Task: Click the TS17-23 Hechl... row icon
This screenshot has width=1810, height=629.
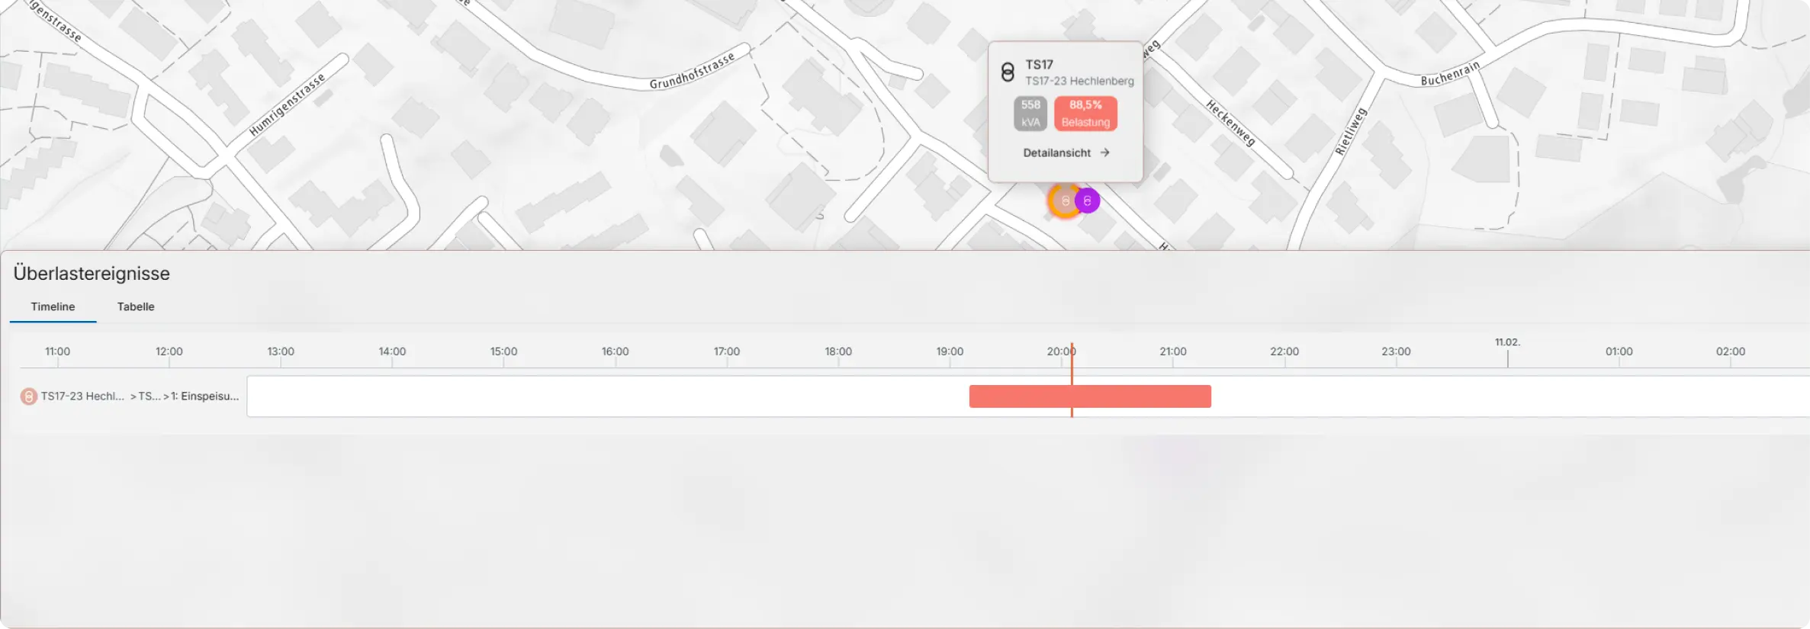Action: [x=28, y=396]
